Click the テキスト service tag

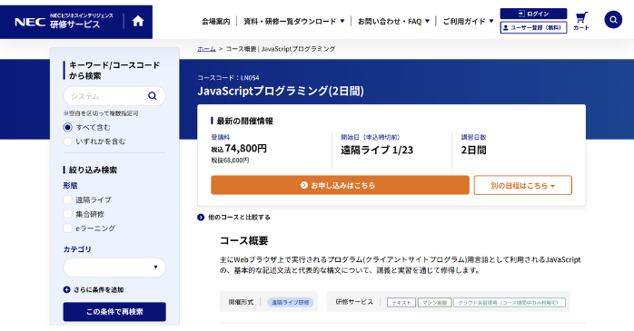coord(401,302)
